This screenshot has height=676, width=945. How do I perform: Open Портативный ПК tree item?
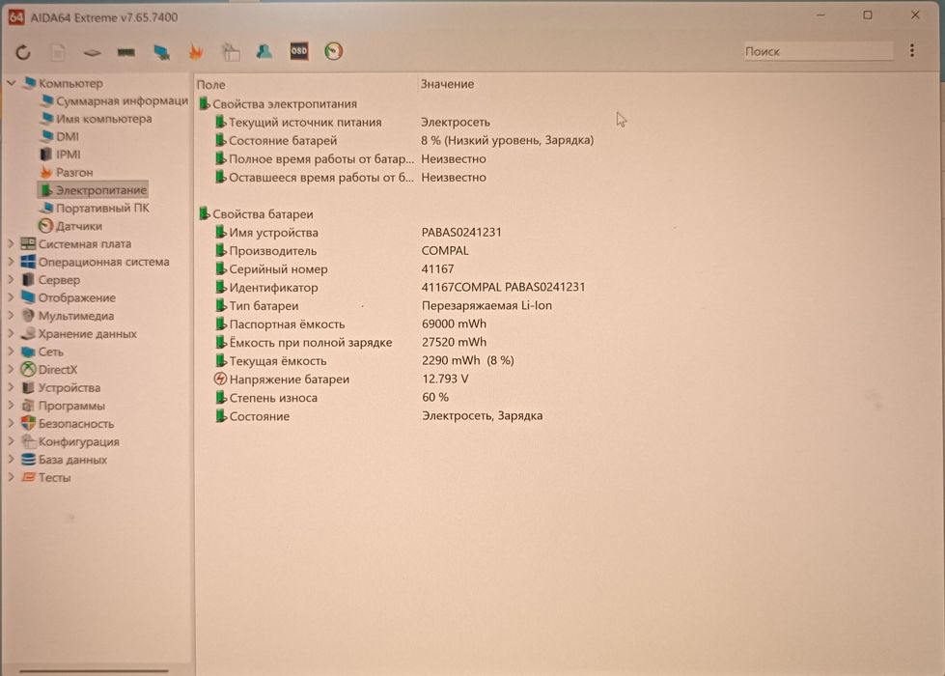coord(95,208)
